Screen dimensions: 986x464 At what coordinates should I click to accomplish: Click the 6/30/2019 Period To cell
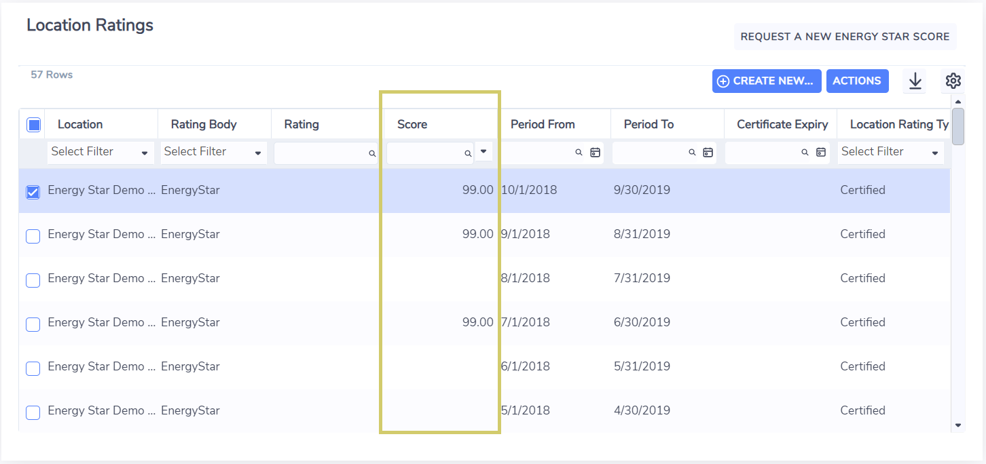pos(642,322)
